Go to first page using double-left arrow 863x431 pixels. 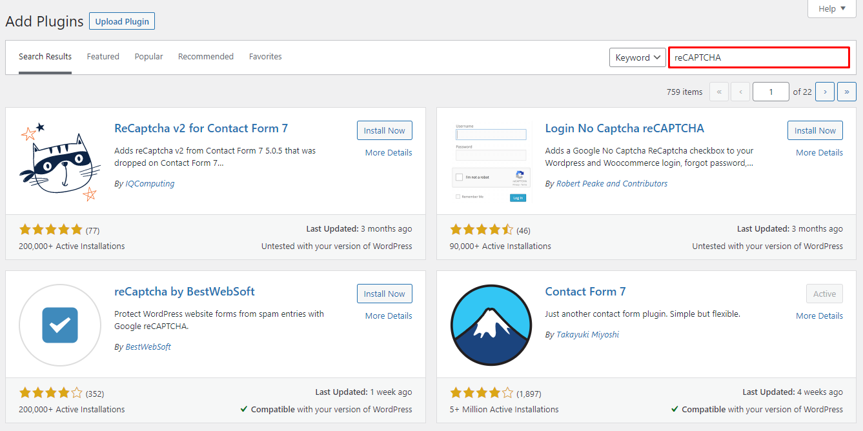click(x=718, y=91)
